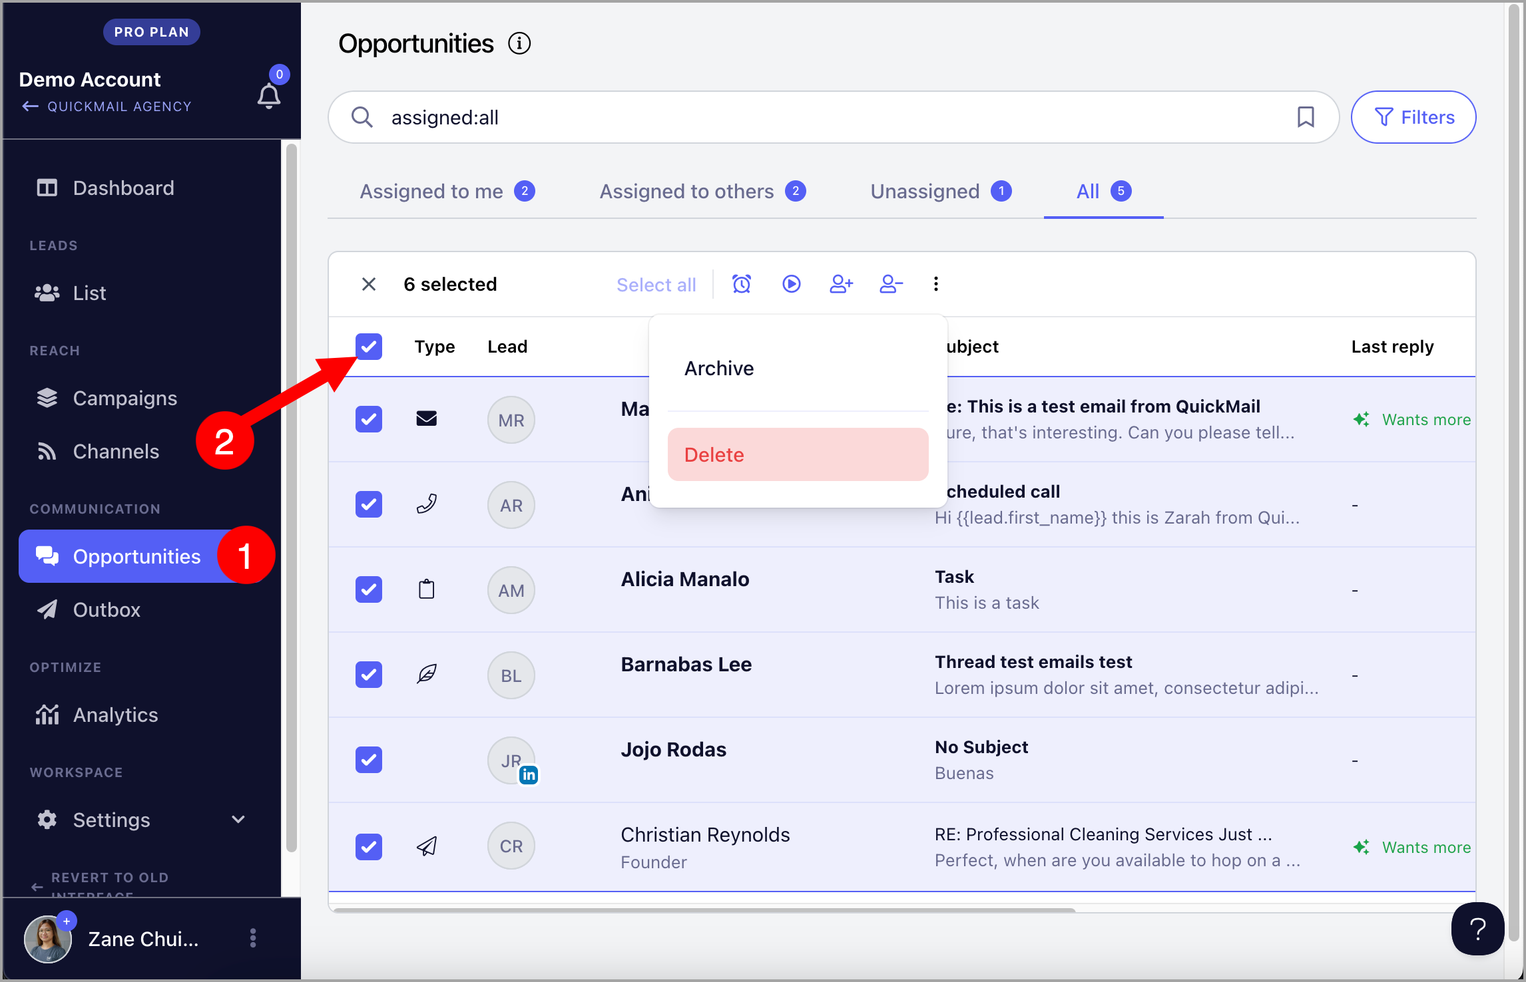Click the sidebar vertical scrollbar
1526x982 pixels.
tap(291, 499)
